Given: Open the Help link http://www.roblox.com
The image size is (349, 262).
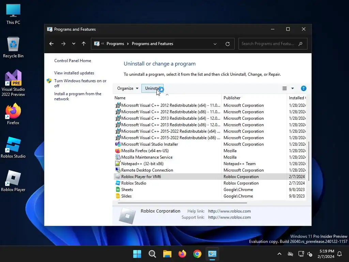Looking at the screenshot, I should 229,211.
